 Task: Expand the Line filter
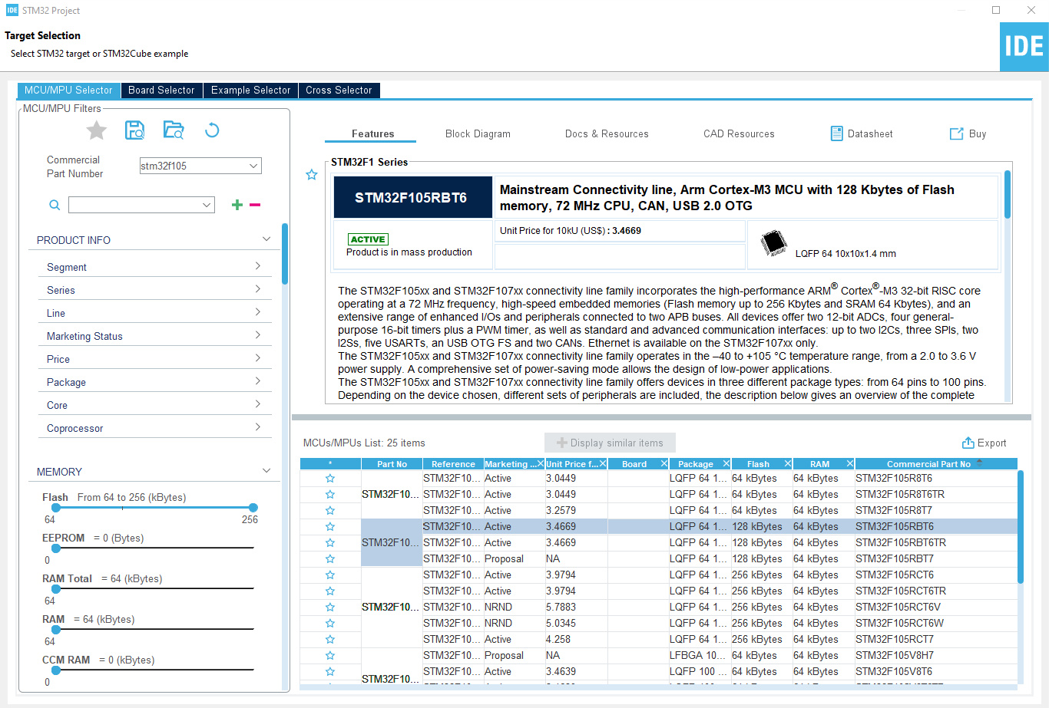click(x=258, y=312)
